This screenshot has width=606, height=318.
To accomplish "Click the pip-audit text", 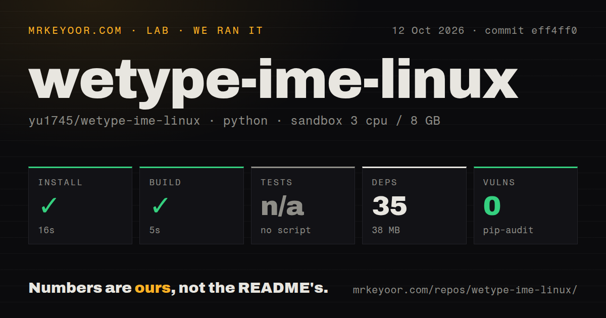I will coord(508,230).
